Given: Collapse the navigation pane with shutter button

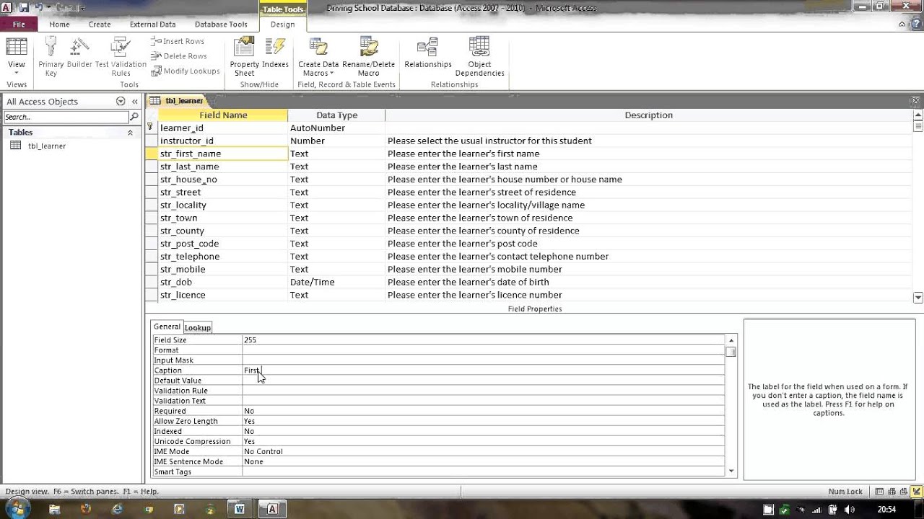Looking at the screenshot, I should [134, 102].
